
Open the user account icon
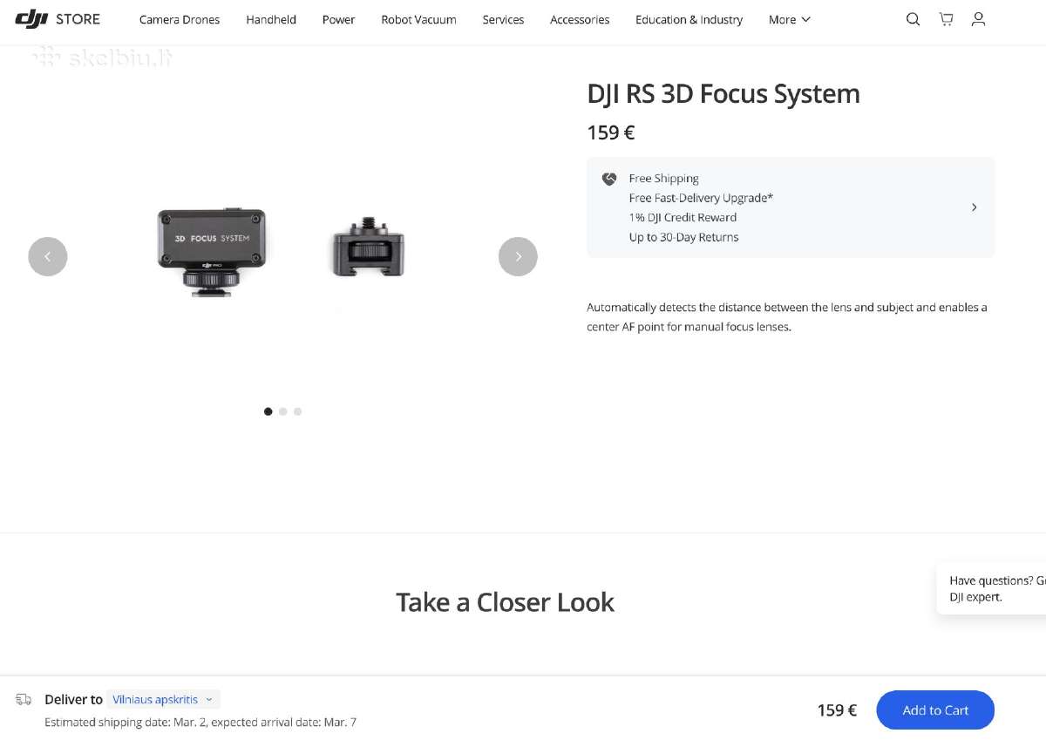pos(978,19)
